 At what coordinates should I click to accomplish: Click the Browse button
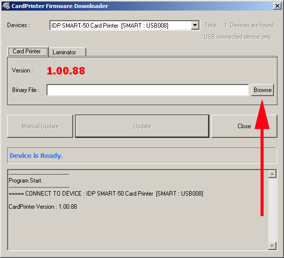click(262, 90)
